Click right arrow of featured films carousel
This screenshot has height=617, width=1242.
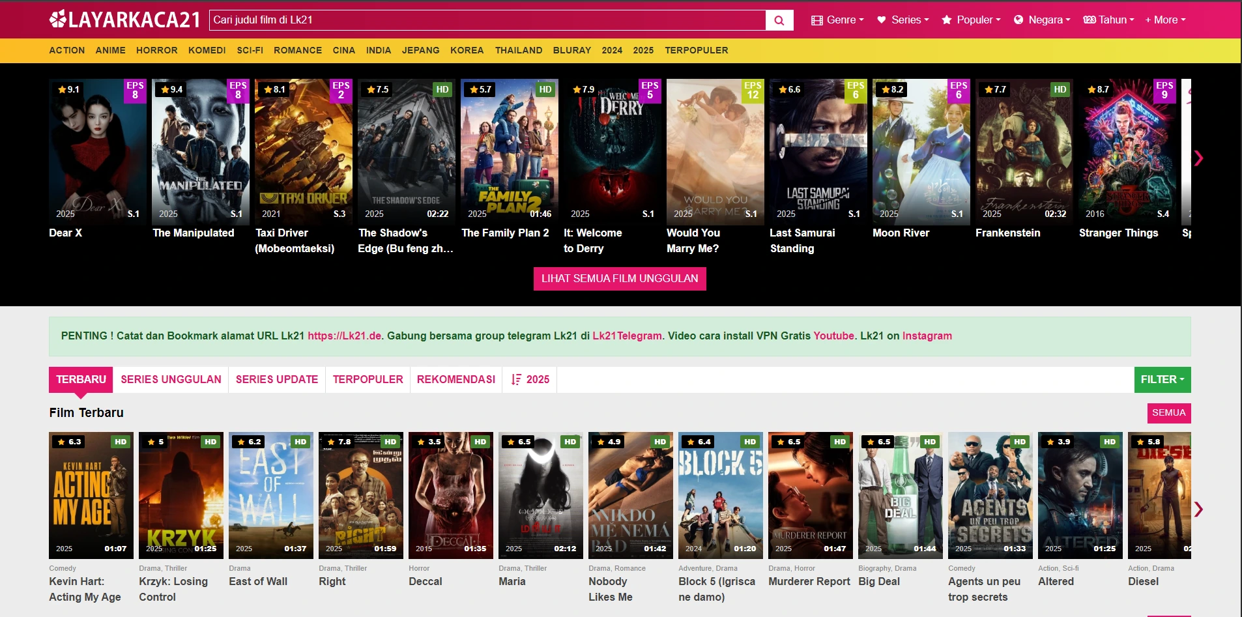(1198, 158)
